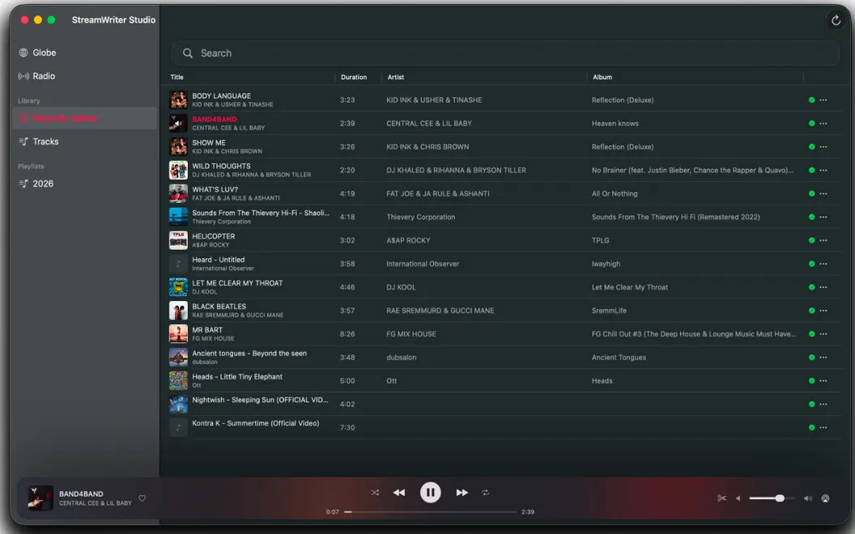Click BODY LANGUAGE album artwork
Image resolution: width=855 pixels, height=534 pixels.
(x=178, y=100)
